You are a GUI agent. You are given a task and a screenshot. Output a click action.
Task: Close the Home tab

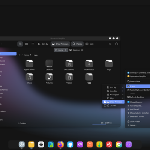pos(66,50)
